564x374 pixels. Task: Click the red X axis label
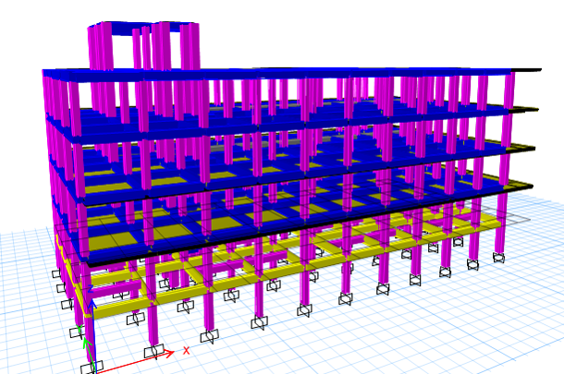pos(186,351)
